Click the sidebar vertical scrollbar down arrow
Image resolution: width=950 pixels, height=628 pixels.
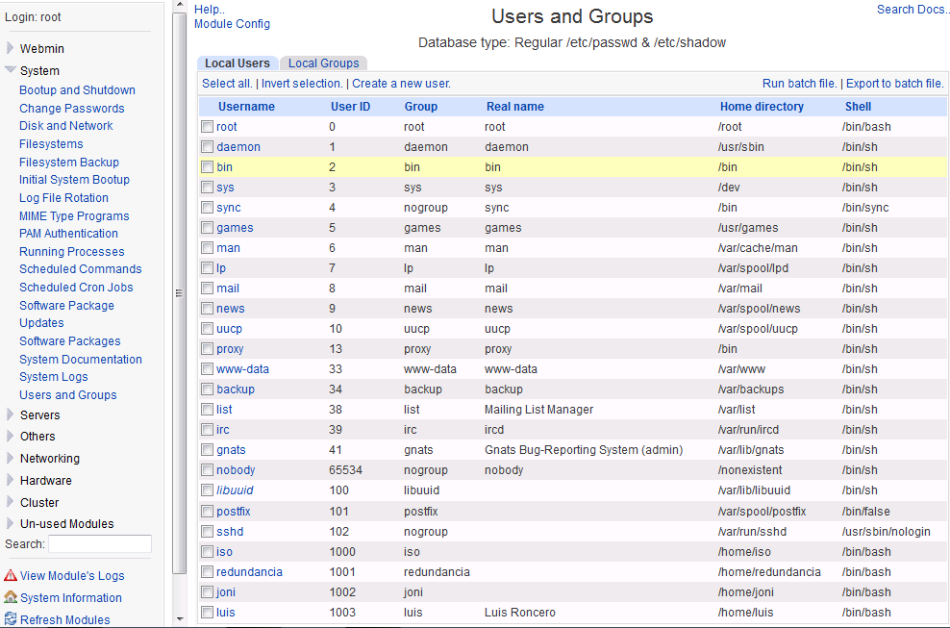pyautogui.click(x=180, y=619)
